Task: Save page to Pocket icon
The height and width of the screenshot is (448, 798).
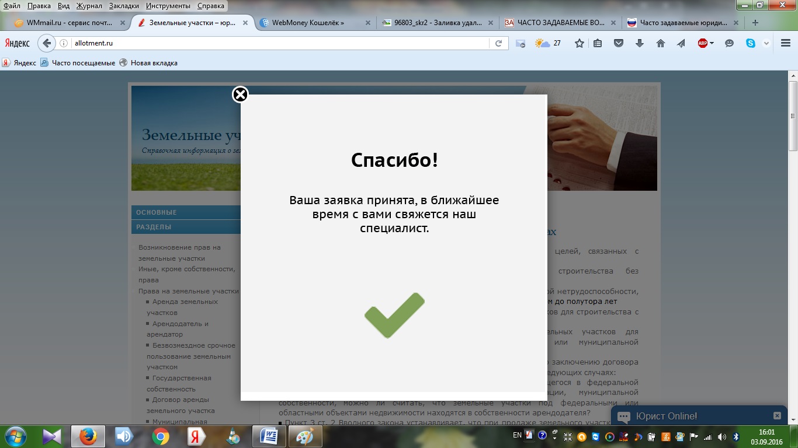Action: (x=619, y=43)
